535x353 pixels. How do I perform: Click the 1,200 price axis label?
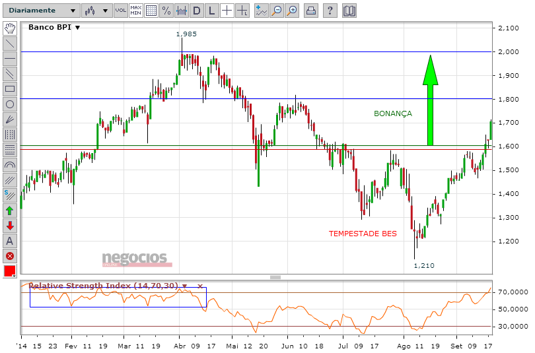(509, 241)
